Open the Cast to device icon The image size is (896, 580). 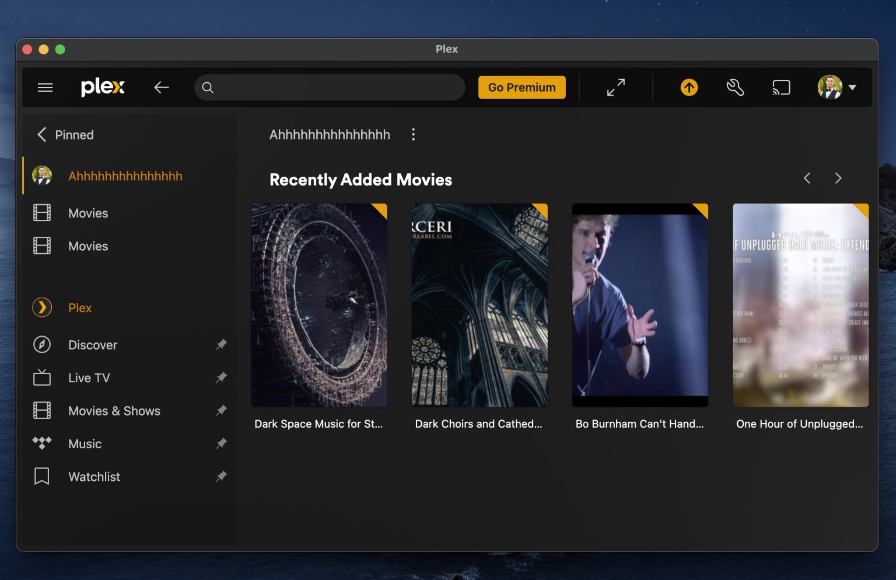coord(780,87)
